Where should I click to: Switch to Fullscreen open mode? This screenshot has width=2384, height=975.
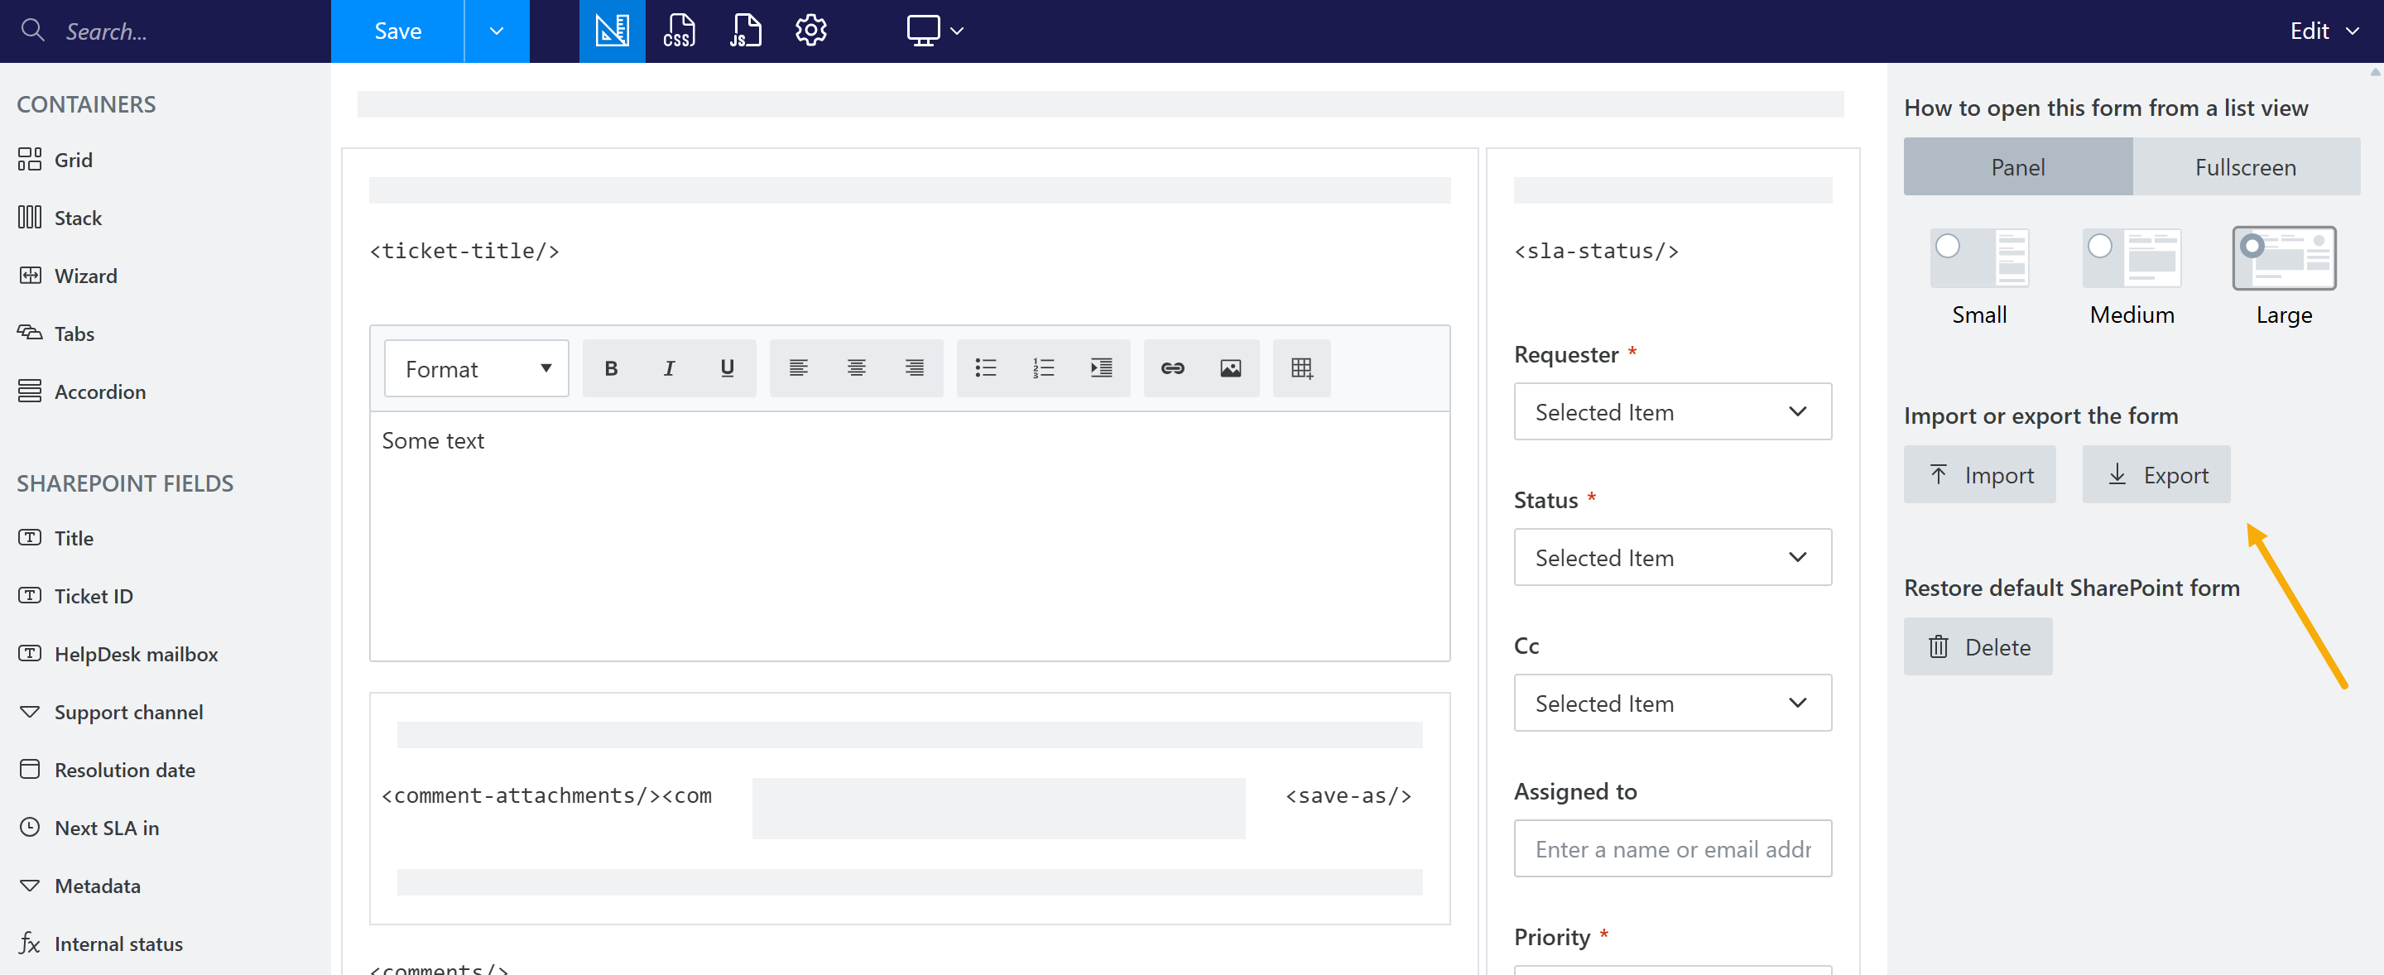2244,167
